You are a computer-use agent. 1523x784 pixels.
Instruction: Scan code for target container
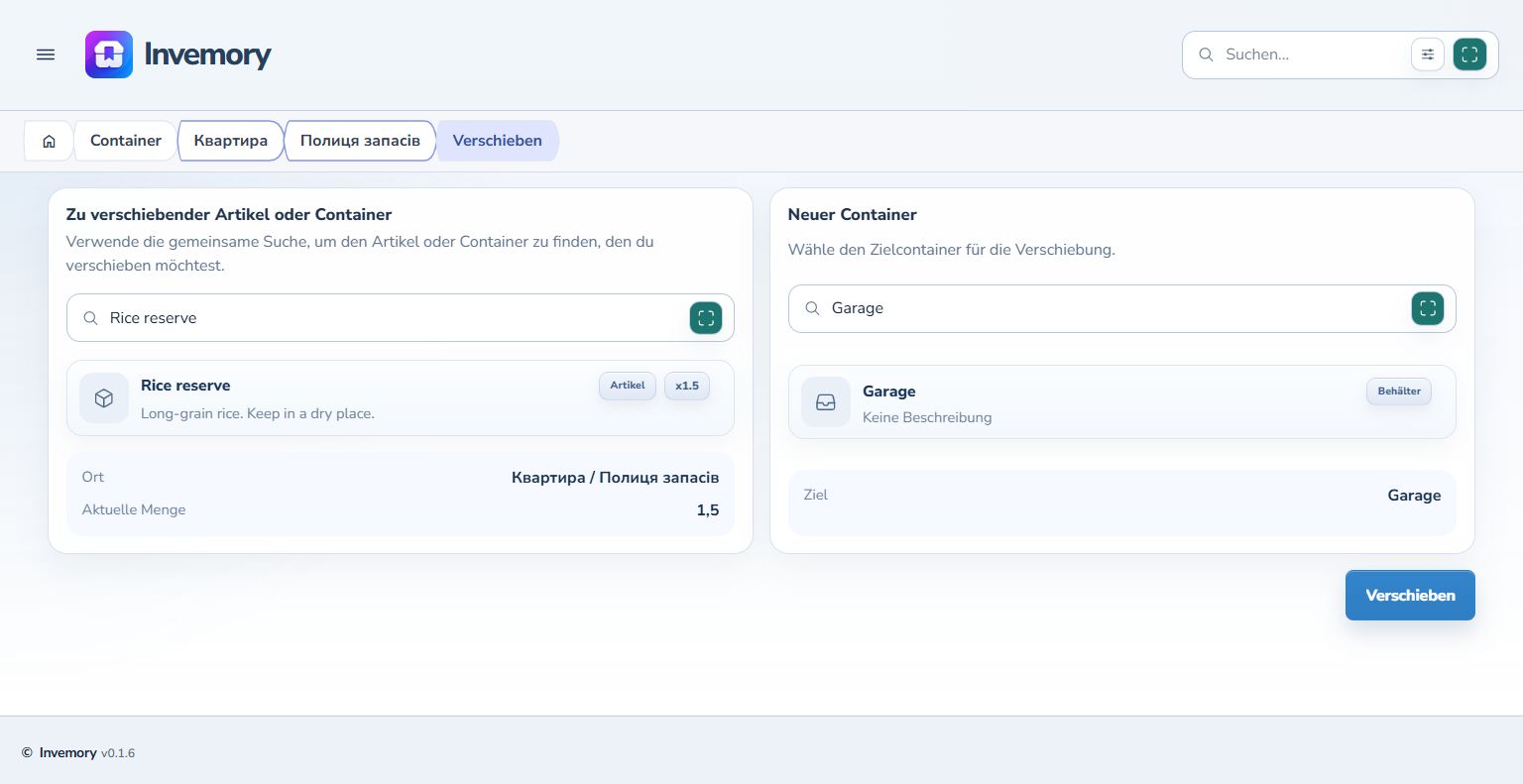1428,308
